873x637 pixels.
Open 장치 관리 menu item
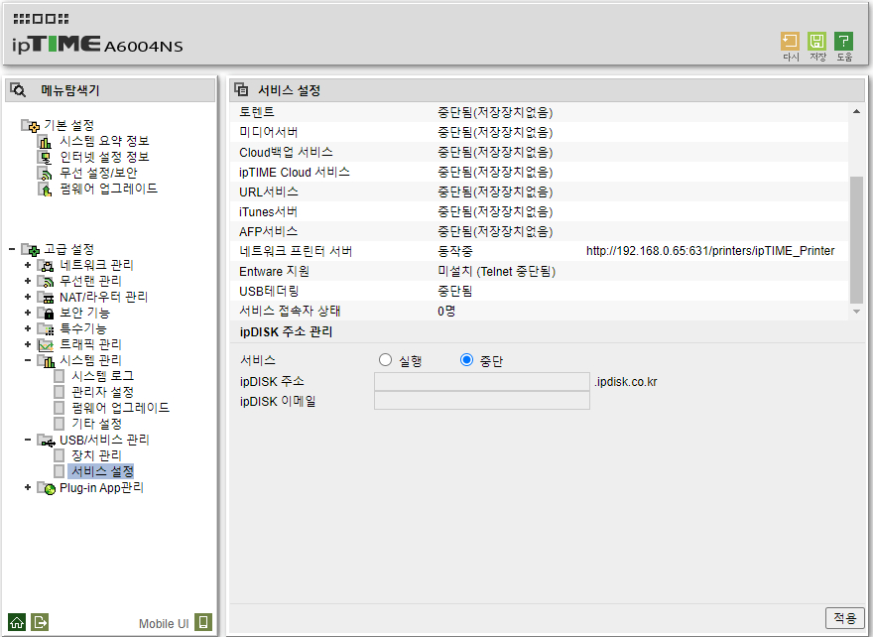coord(96,455)
